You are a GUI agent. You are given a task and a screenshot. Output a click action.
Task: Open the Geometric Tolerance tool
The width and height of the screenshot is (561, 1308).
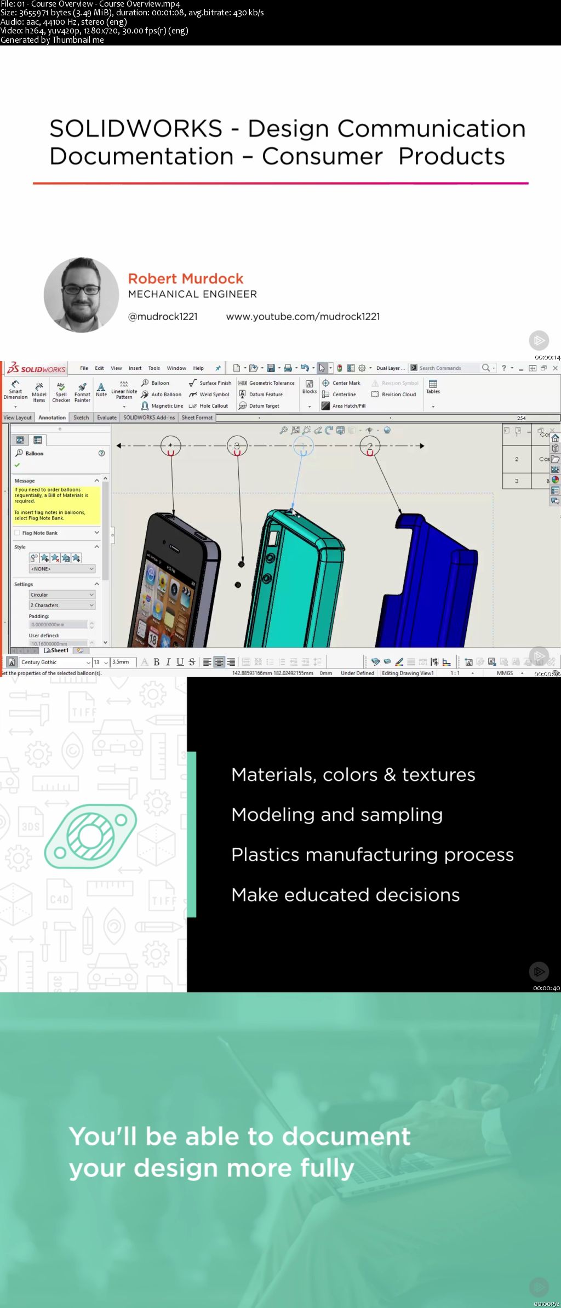[266, 383]
